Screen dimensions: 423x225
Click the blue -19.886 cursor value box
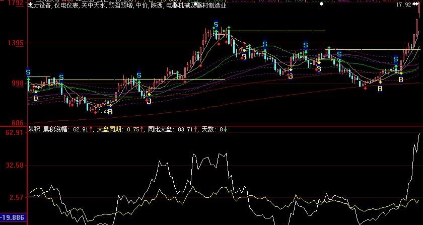click(x=13, y=217)
